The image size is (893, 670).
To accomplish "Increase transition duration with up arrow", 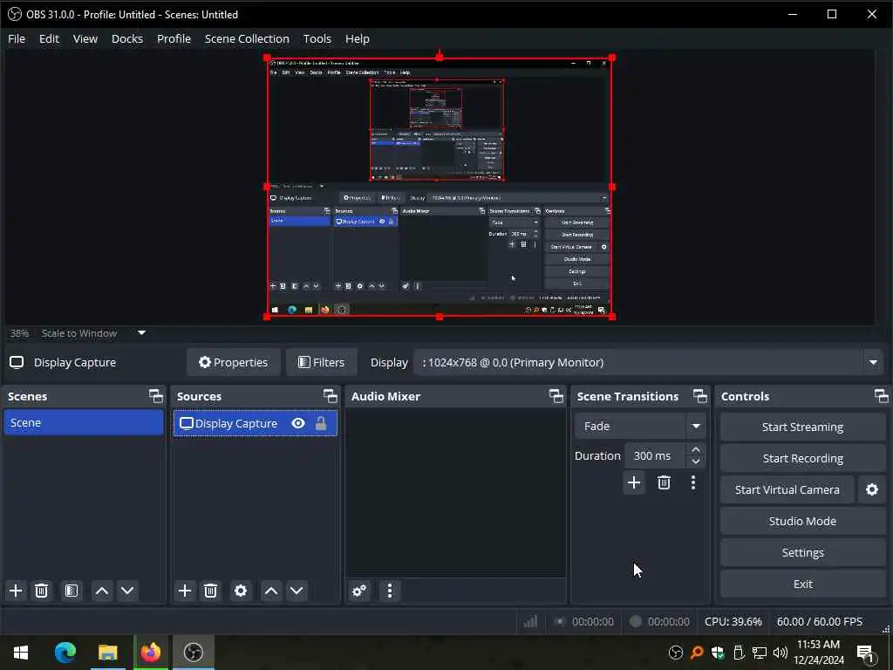I will 696,449.
